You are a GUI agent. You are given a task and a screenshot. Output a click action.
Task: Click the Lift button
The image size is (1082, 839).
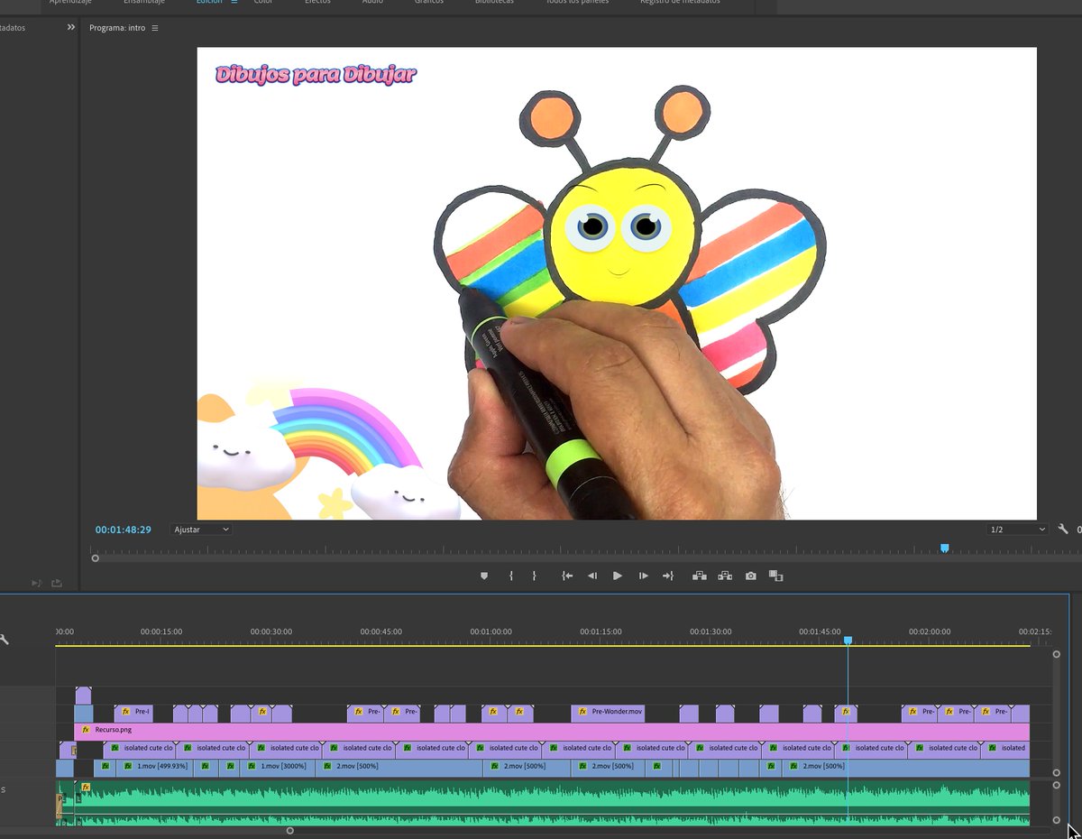pos(699,576)
